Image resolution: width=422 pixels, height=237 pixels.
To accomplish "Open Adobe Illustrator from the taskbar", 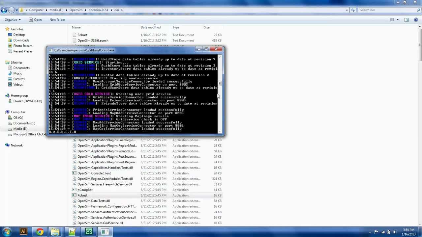I will [23, 232].
